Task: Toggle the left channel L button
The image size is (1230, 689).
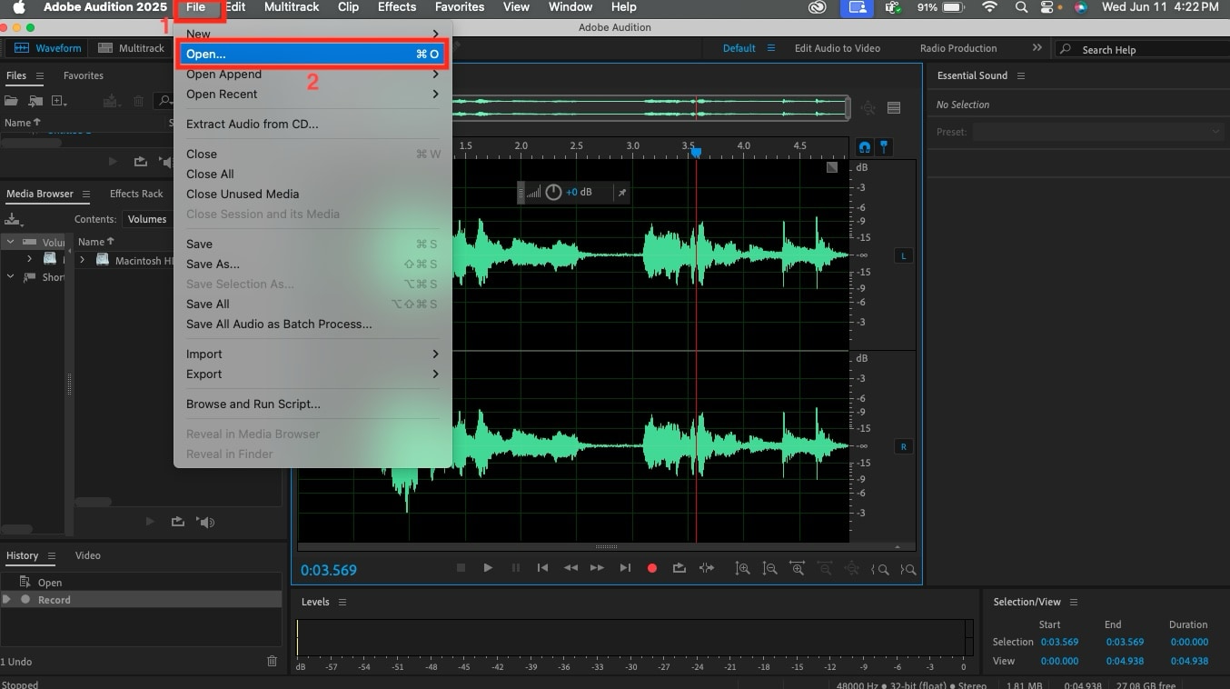Action: pos(904,256)
